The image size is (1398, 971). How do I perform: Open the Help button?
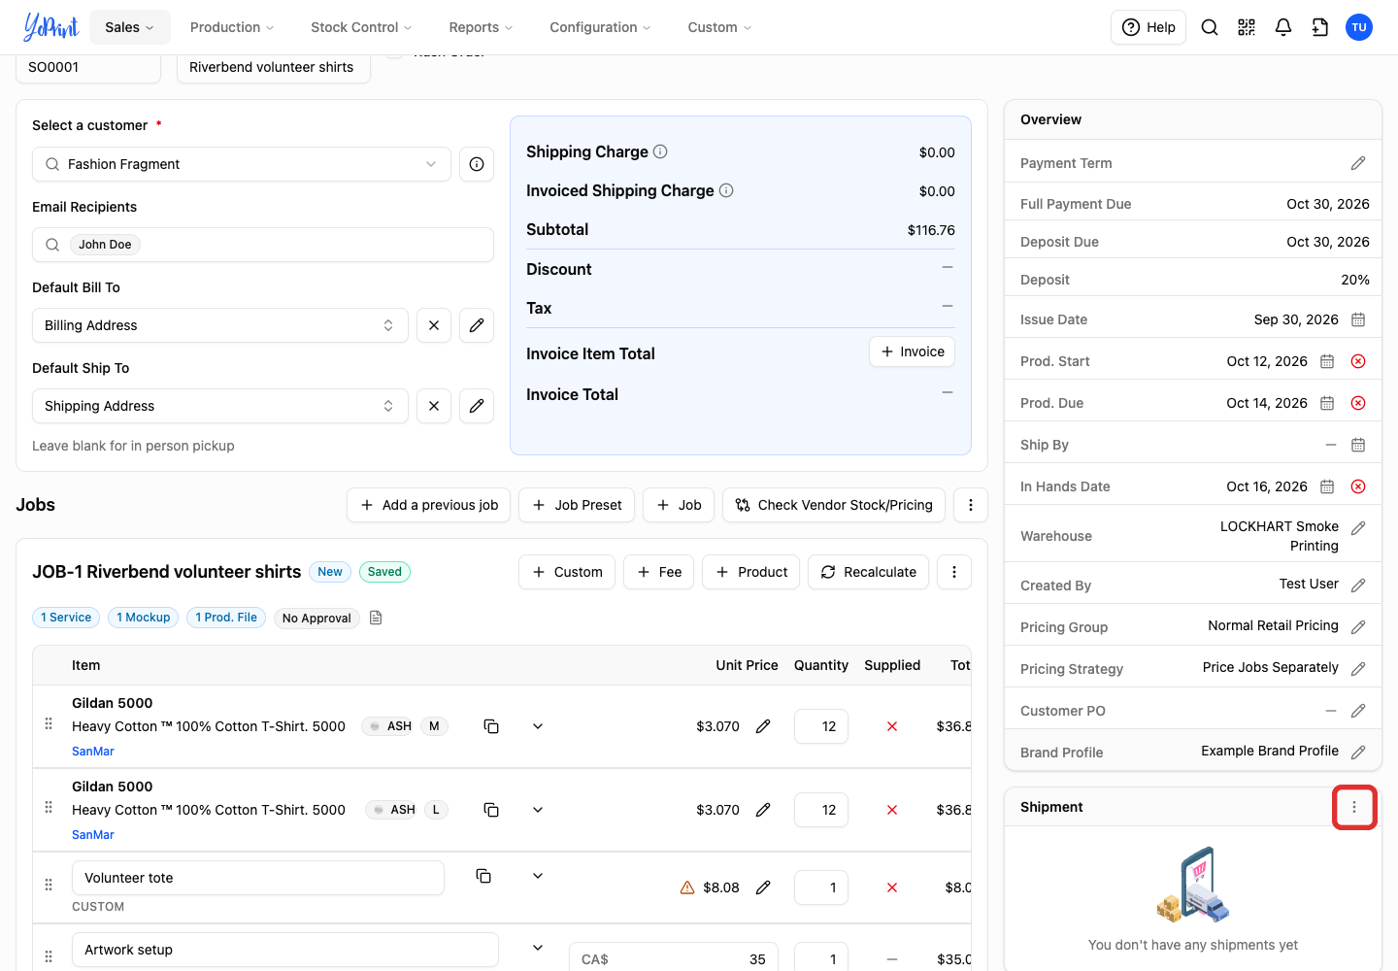pyautogui.click(x=1148, y=27)
